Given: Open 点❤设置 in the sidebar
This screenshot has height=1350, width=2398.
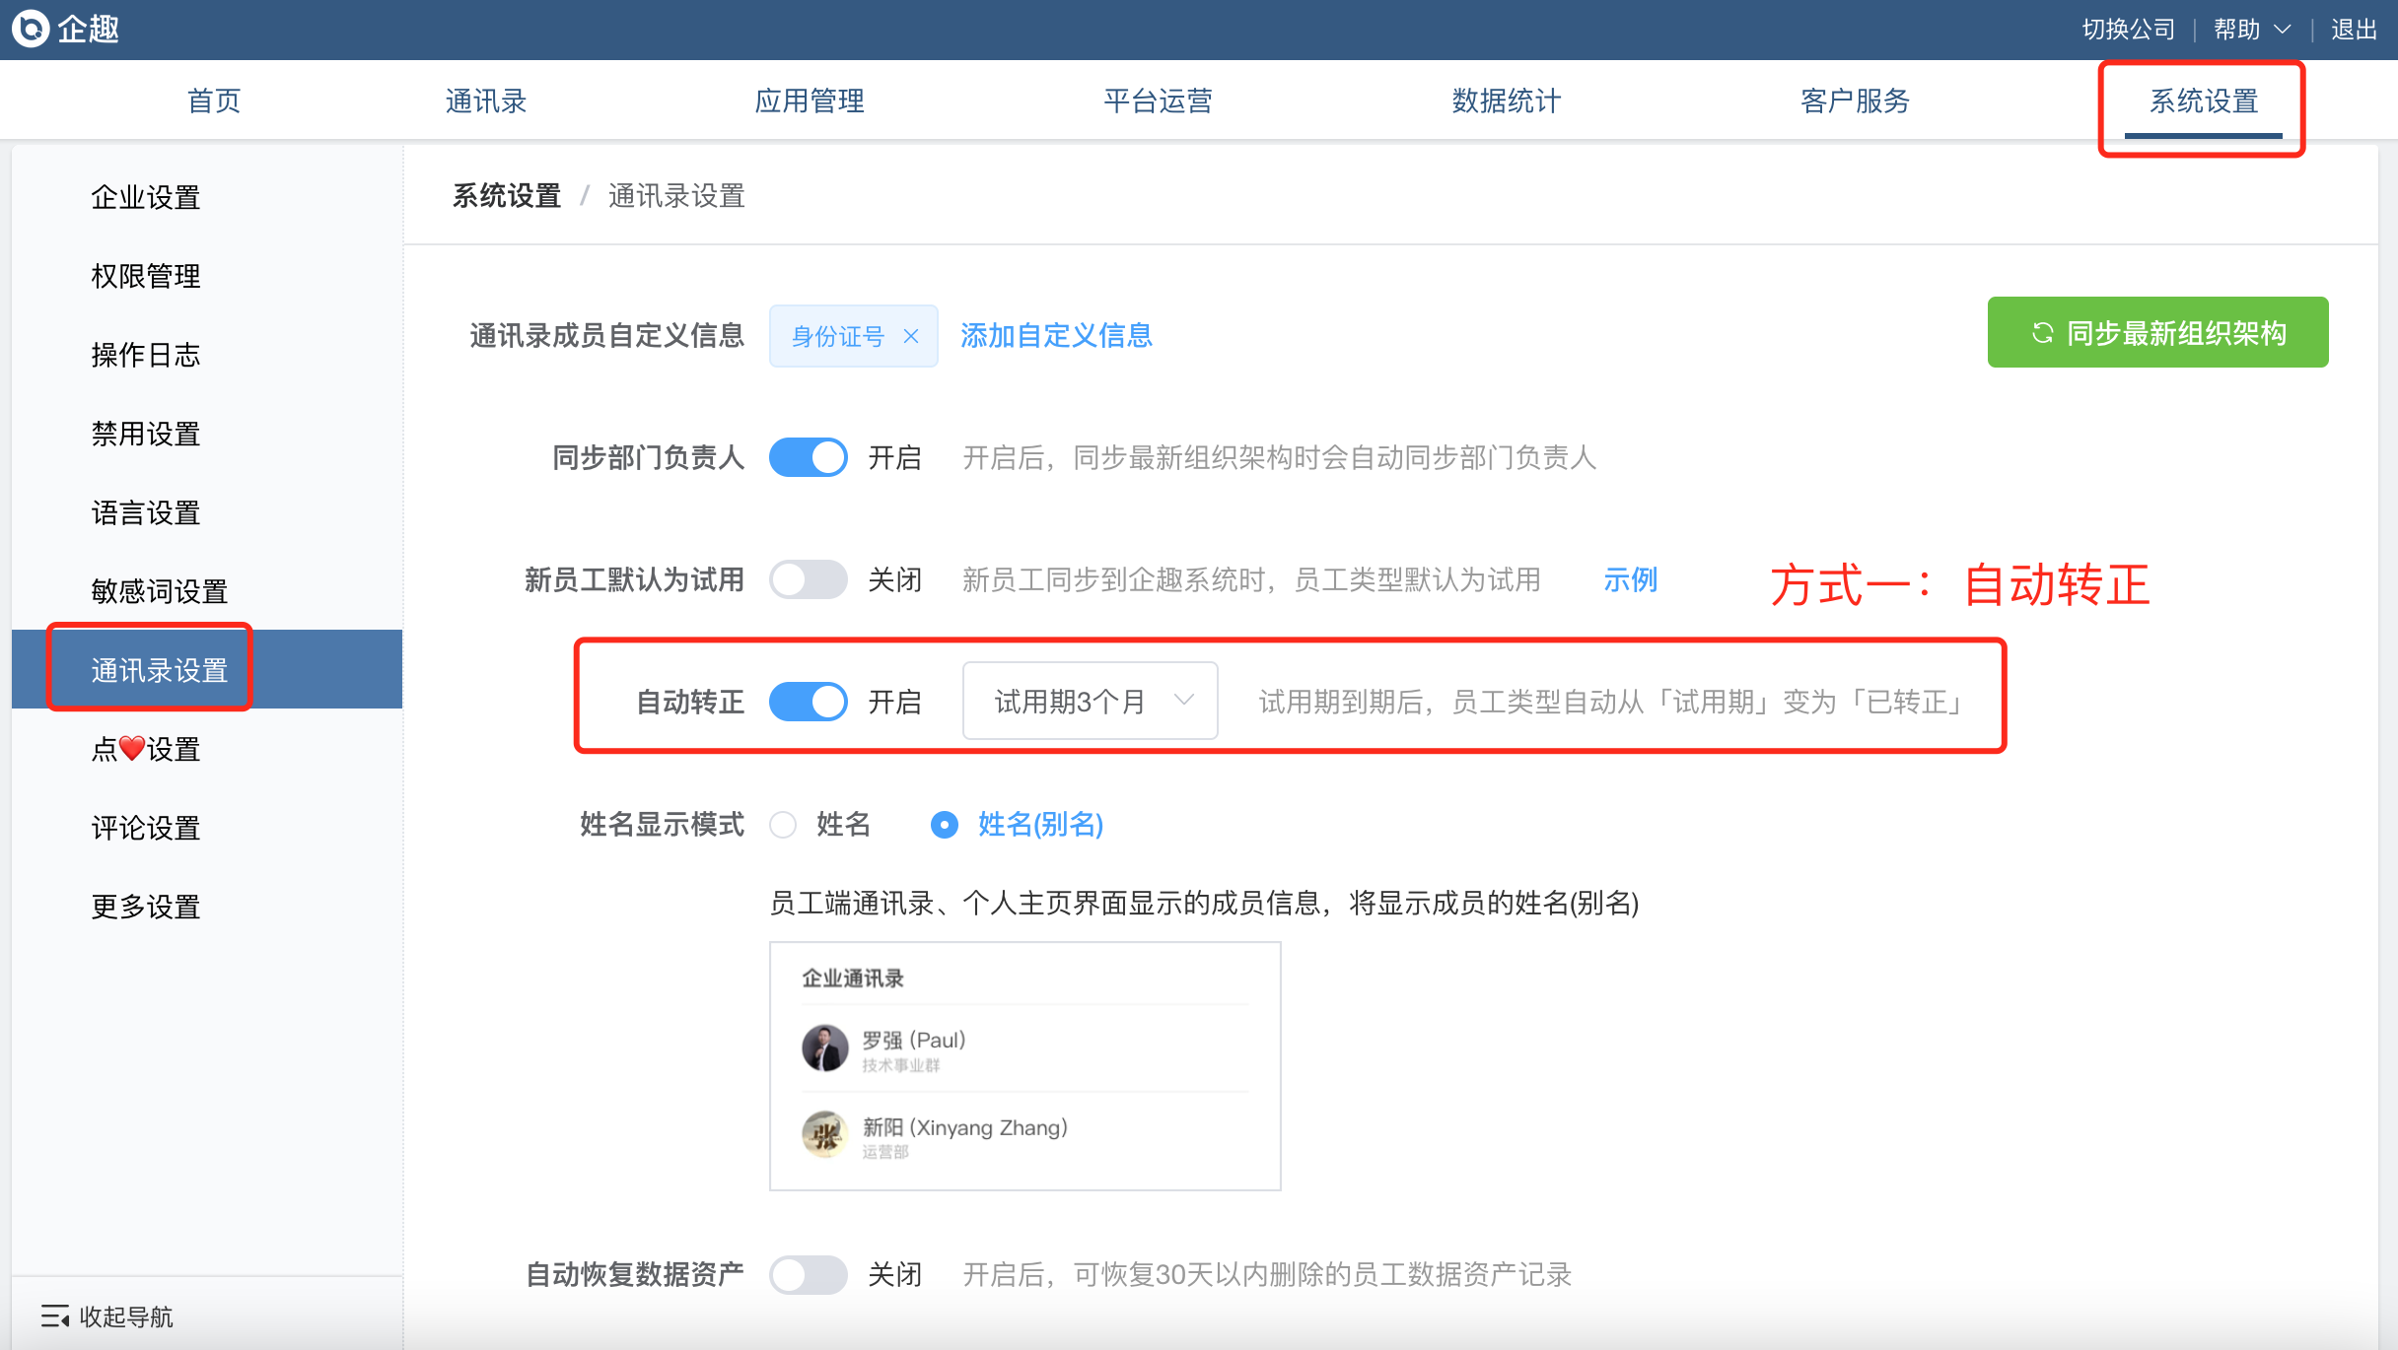Looking at the screenshot, I should click(x=146, y=749).
